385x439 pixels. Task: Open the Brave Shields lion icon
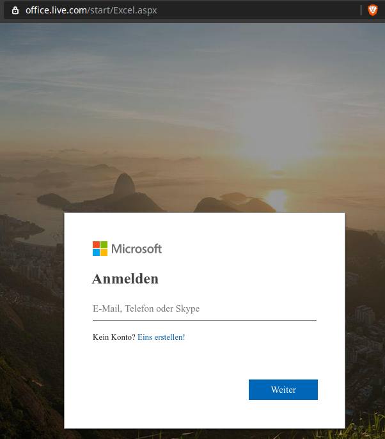[373, 10]
